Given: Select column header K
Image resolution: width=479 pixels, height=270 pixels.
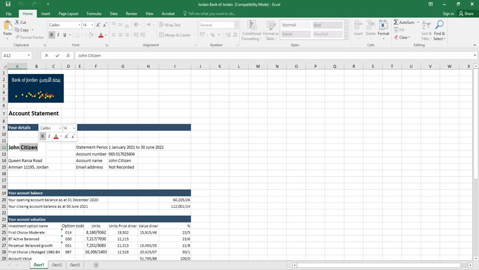Looking at the screenshot, I should pos(219,66).
